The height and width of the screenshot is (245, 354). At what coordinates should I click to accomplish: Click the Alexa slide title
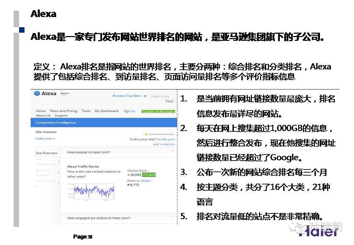click(x=43, y=14)
